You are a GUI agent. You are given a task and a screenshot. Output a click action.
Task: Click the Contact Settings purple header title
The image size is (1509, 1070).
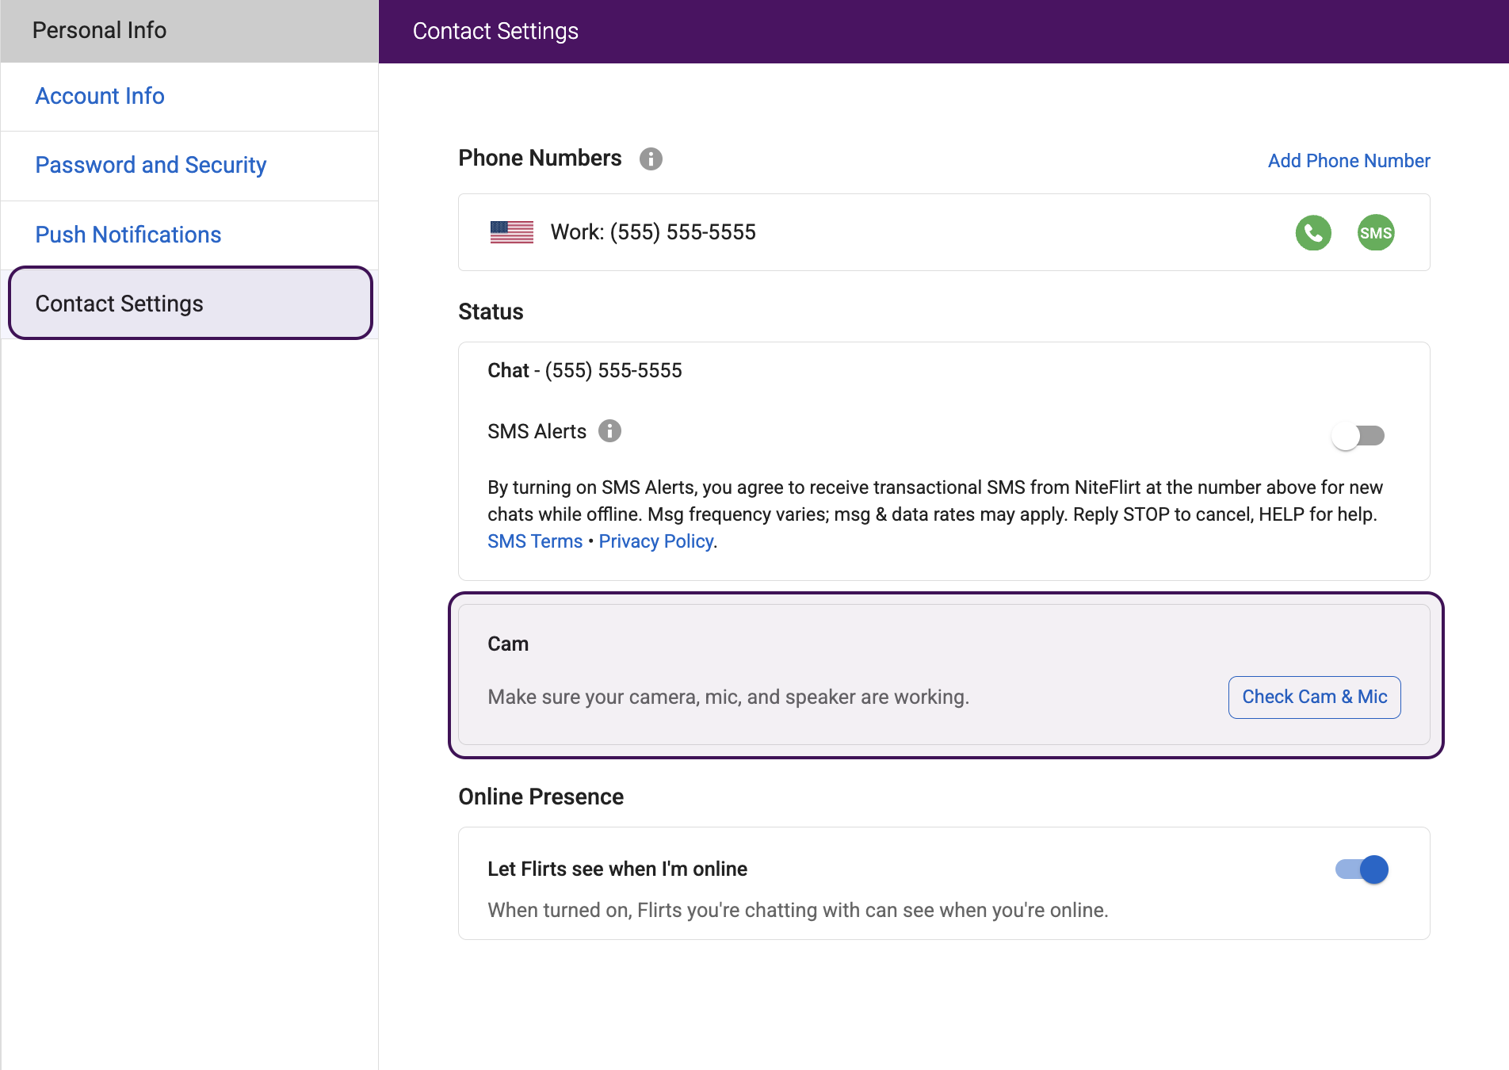point(495,32)
